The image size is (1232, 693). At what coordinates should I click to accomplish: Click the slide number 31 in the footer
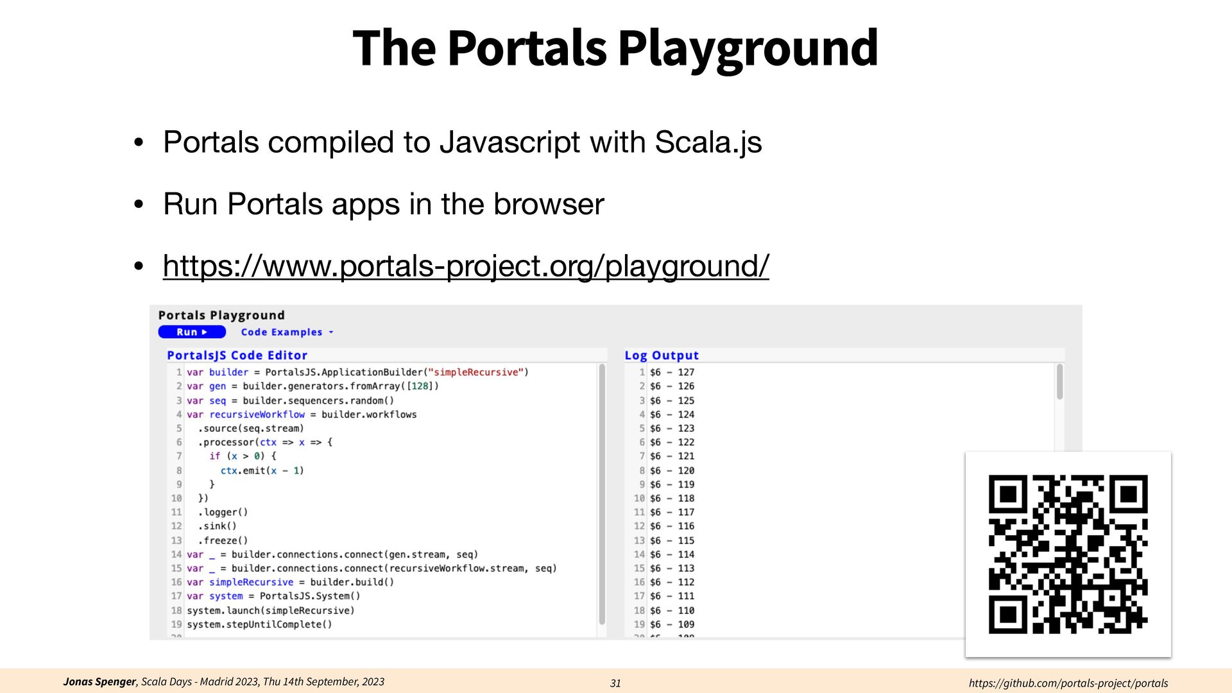click(615, 683)
